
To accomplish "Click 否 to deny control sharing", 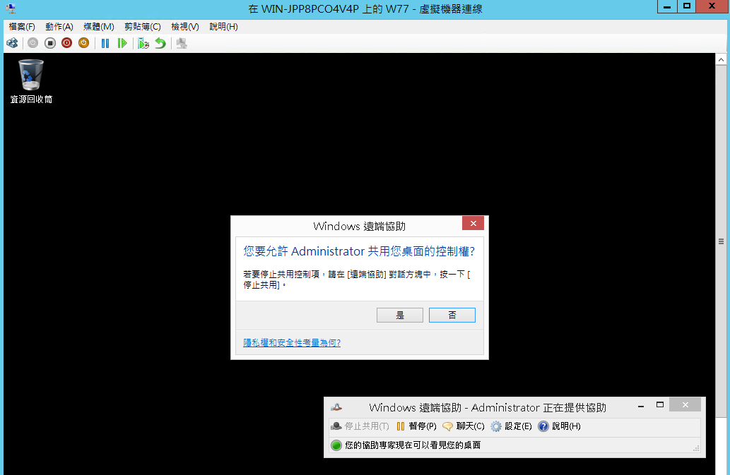I will (x=452, y=315).
